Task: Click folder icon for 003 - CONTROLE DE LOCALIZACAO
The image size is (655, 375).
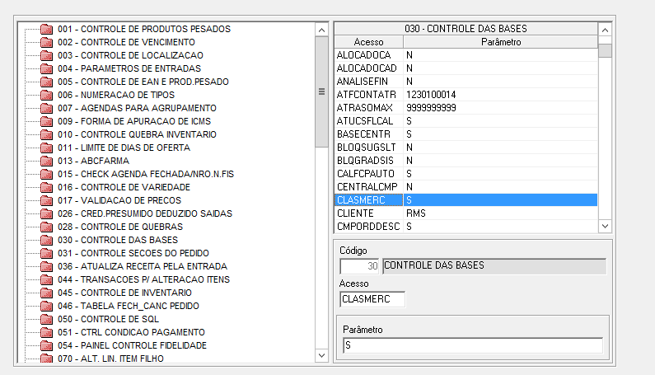Action: 46,55
